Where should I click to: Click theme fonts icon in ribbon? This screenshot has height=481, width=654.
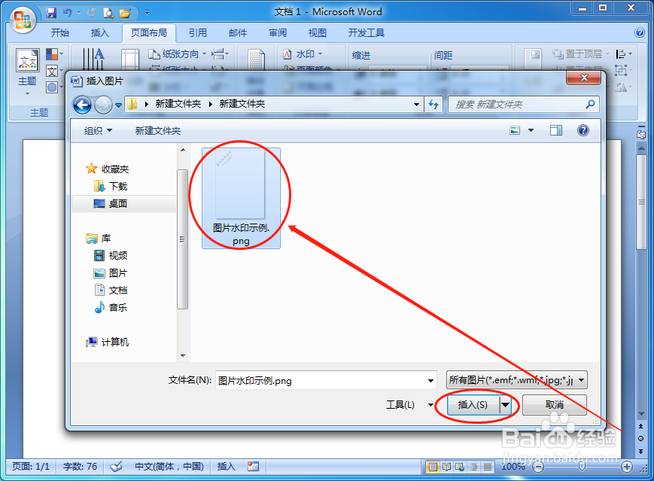click(x=54, y=71)
